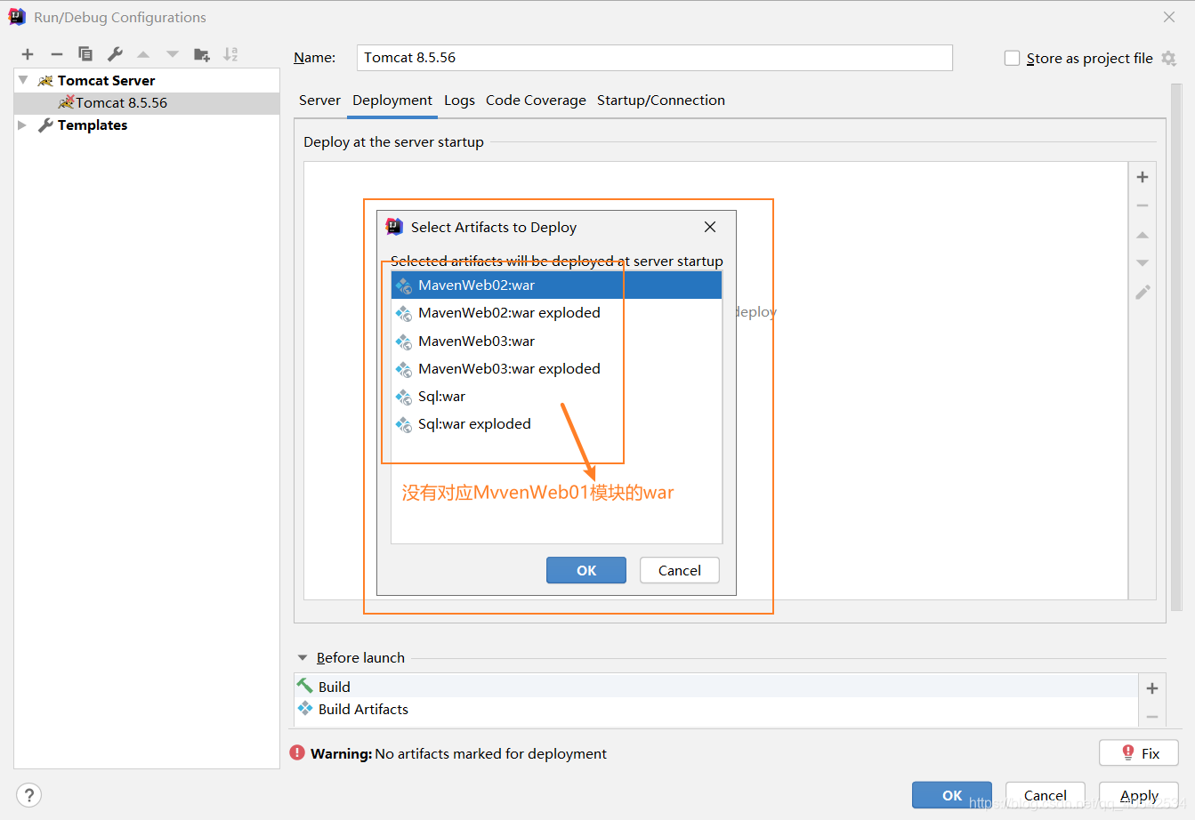Click Apply button
The height and width of the screenshot is (820, 1195).
click(1139, 795)
